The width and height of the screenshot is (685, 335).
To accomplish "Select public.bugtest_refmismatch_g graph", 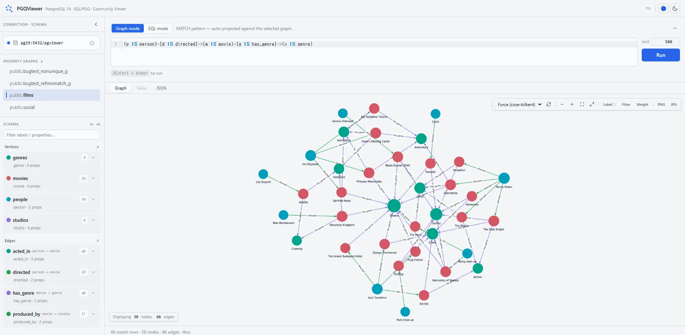I will (52, 83).
